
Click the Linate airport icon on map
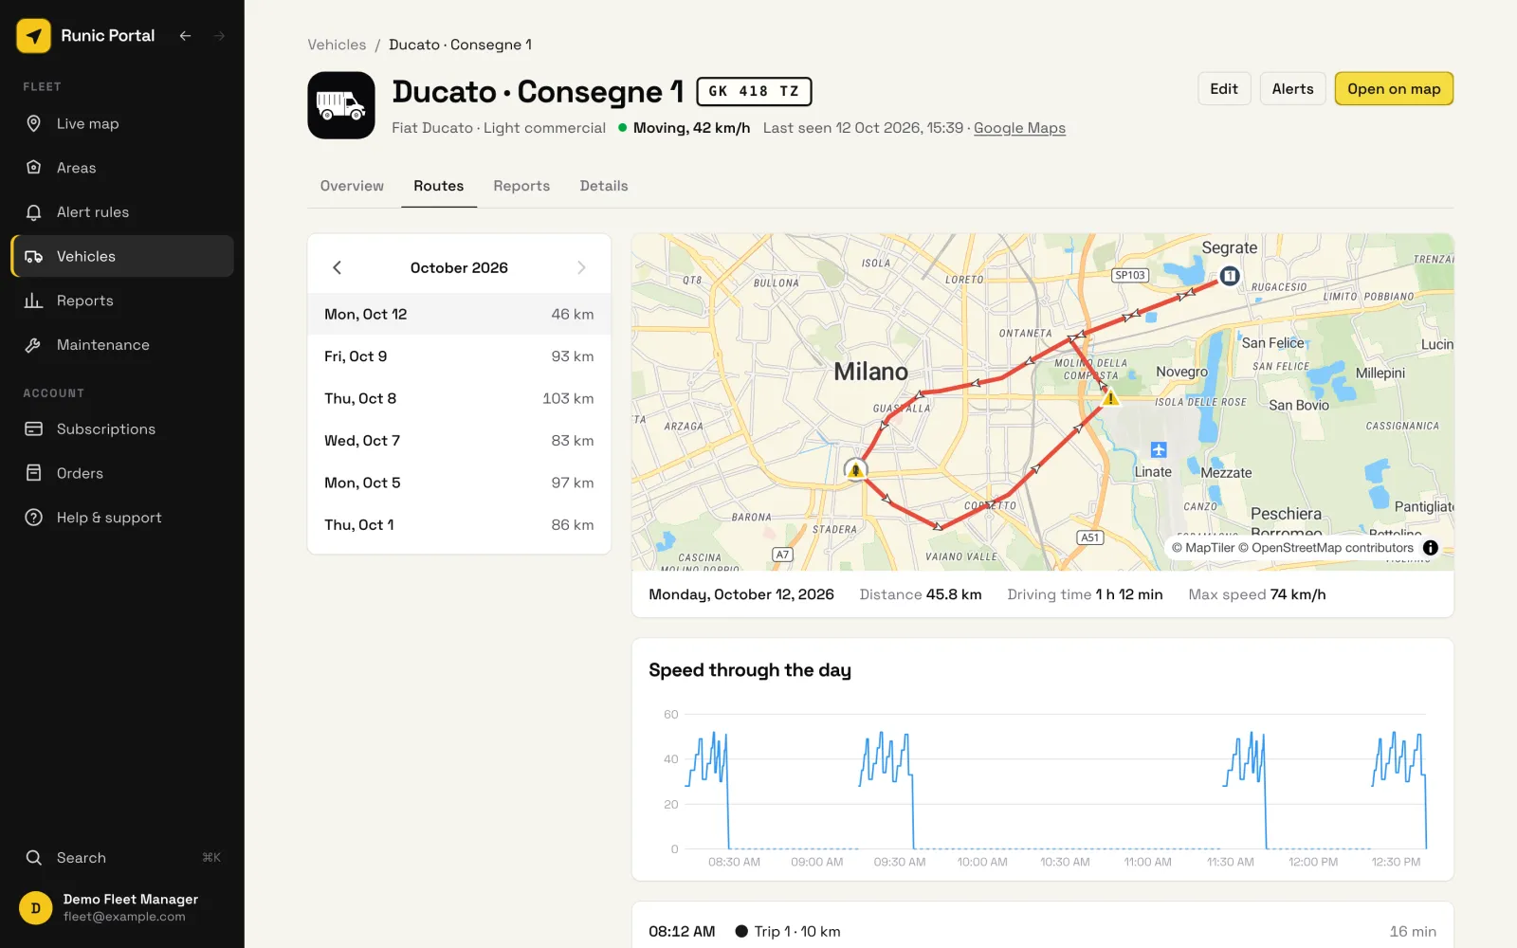(x=1159, y=449)
